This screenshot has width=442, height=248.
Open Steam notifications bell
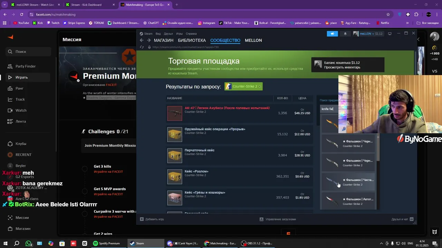click(345, 34)
